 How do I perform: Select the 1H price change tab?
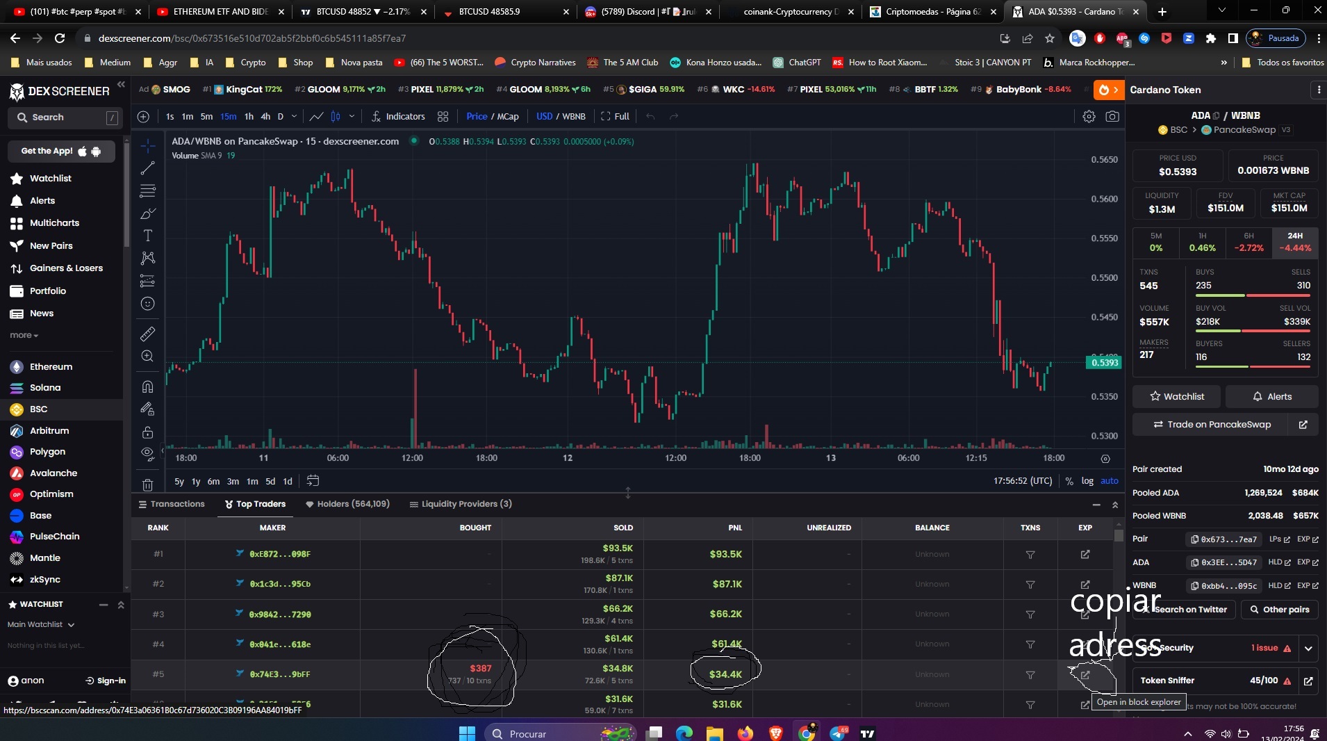(1202, 242)
